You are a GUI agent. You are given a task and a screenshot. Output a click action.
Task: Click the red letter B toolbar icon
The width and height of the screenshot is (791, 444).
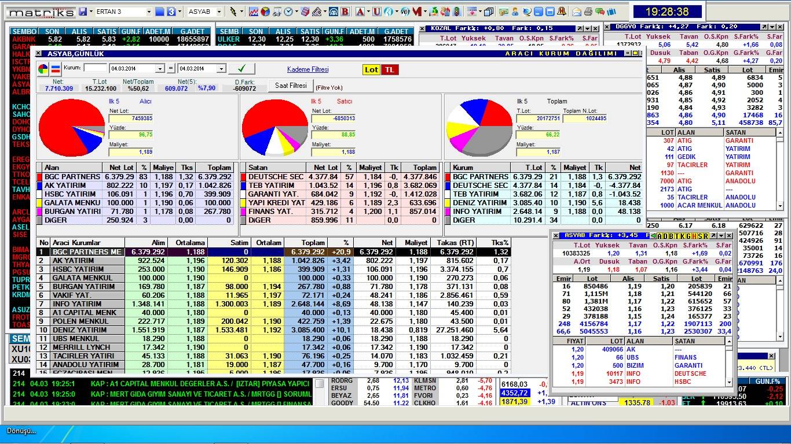point(345,12)
